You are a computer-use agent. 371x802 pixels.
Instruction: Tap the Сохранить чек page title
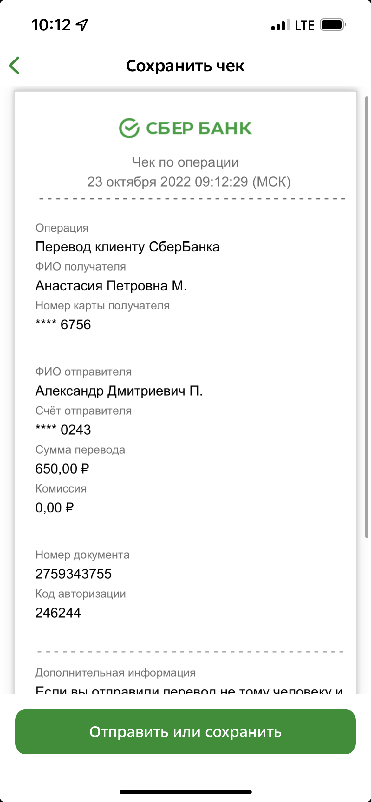click(185, 66)
